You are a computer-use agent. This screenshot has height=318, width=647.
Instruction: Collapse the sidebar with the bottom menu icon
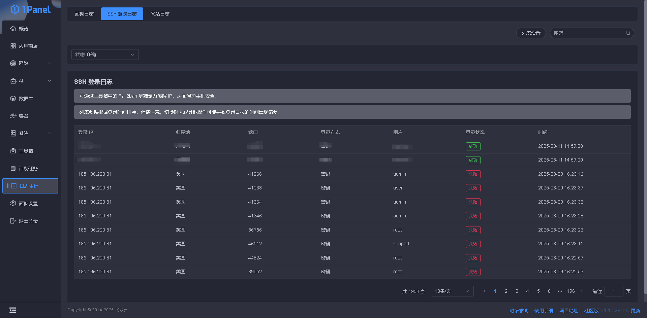[x=13, y=310]
